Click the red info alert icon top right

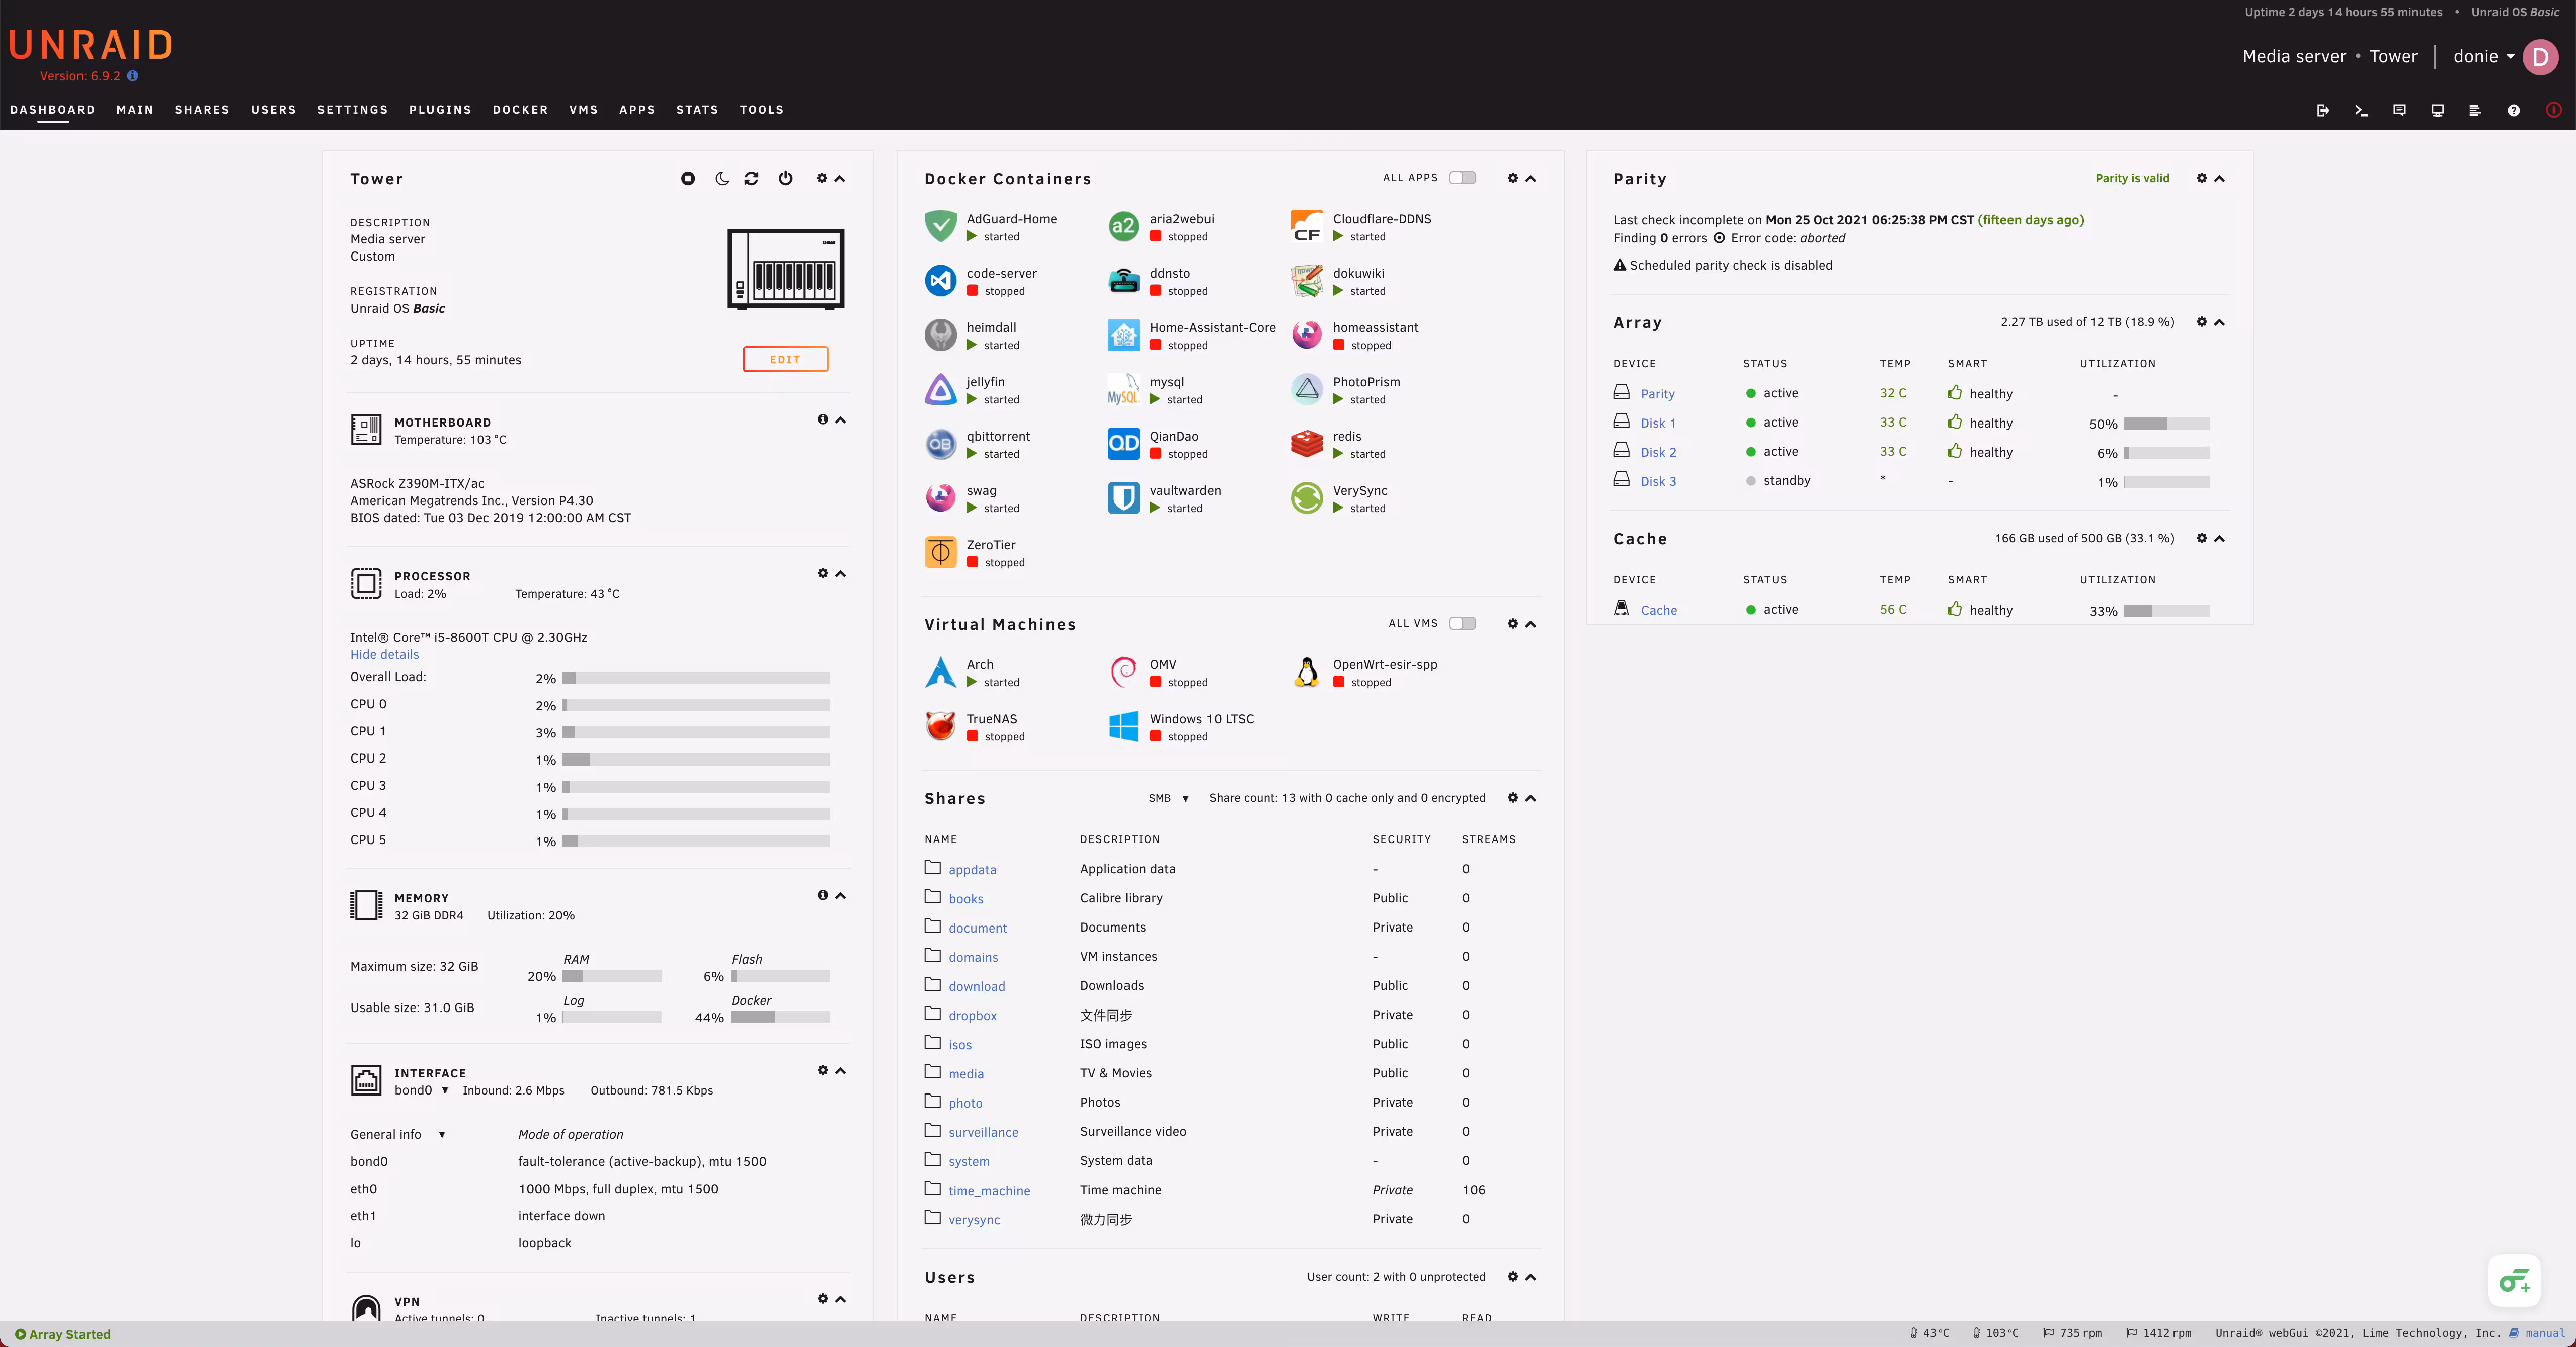coord(2553,110)
